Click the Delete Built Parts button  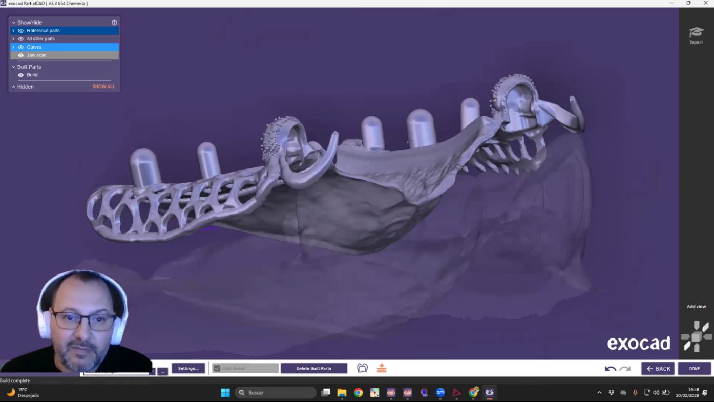313,369
